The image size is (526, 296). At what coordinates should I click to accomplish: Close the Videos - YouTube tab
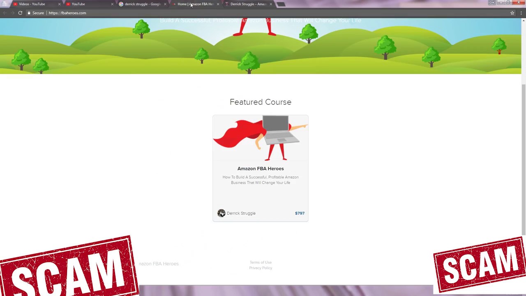[59, 4]
